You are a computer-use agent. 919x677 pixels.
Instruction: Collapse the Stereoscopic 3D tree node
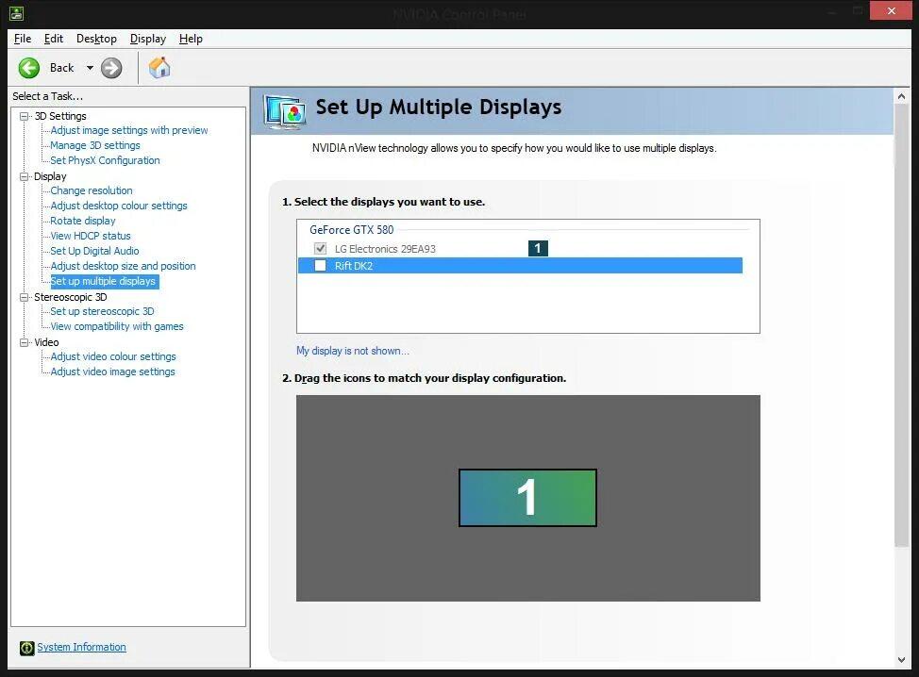(24, 297)
